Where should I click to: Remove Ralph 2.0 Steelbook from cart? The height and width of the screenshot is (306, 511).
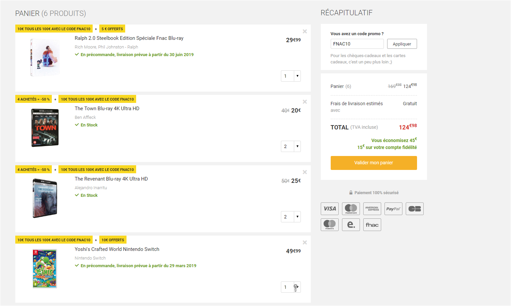[304, 32]
